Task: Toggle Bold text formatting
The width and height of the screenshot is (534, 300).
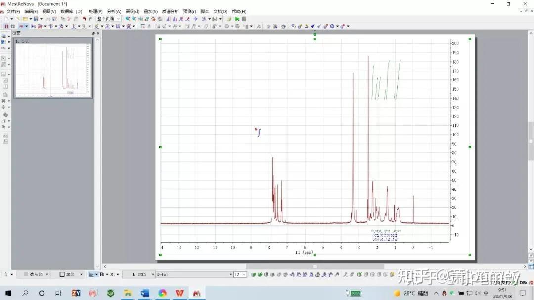Action: click(102, 274)
